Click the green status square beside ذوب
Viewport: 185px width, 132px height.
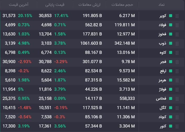171,43
